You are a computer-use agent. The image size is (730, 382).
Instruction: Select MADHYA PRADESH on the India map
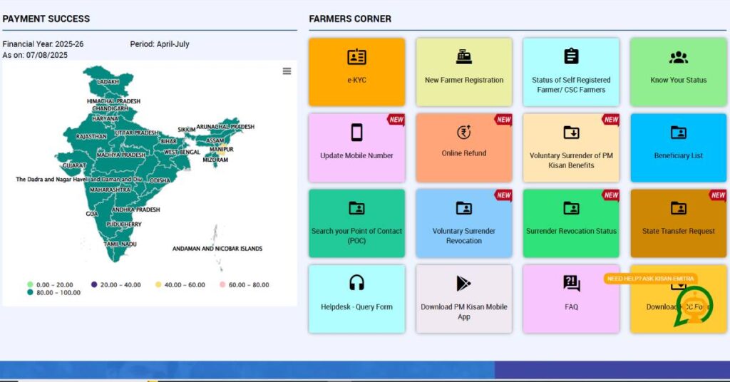121,155
